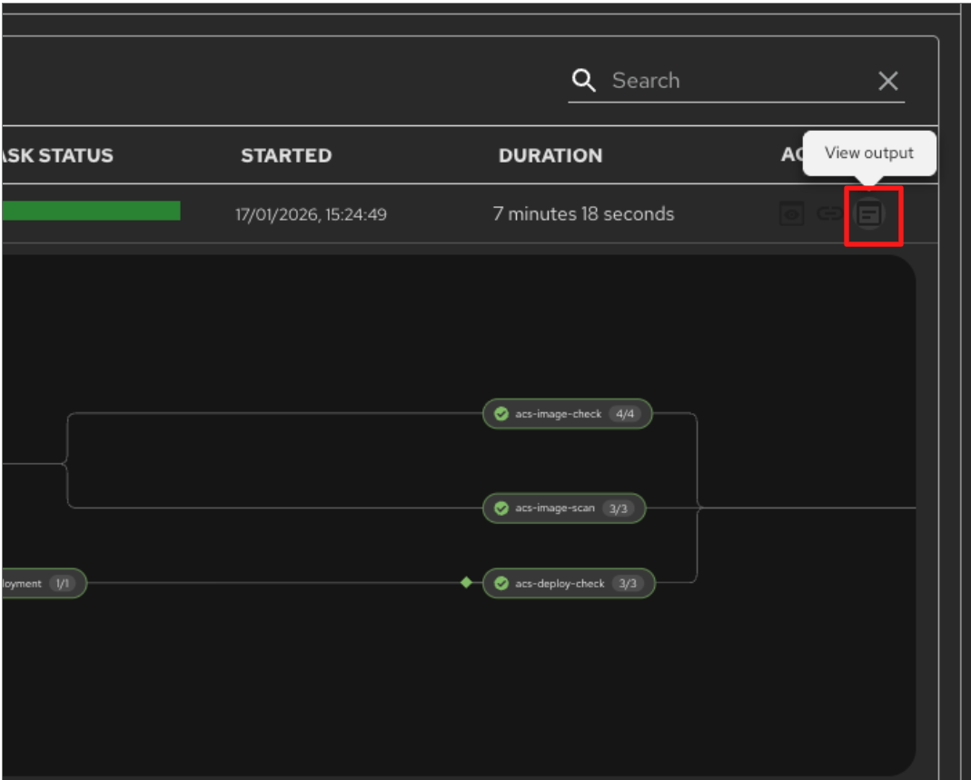Image resolution: width=971 pixels, height=780 pixels.
Task: Sort by the DURATION column header
Action: click(550, 155)
